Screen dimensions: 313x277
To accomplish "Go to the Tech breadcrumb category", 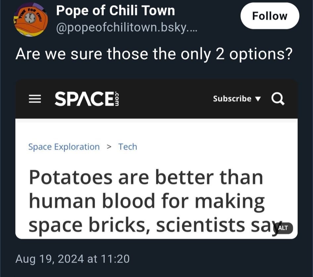I will coord(128,147).
